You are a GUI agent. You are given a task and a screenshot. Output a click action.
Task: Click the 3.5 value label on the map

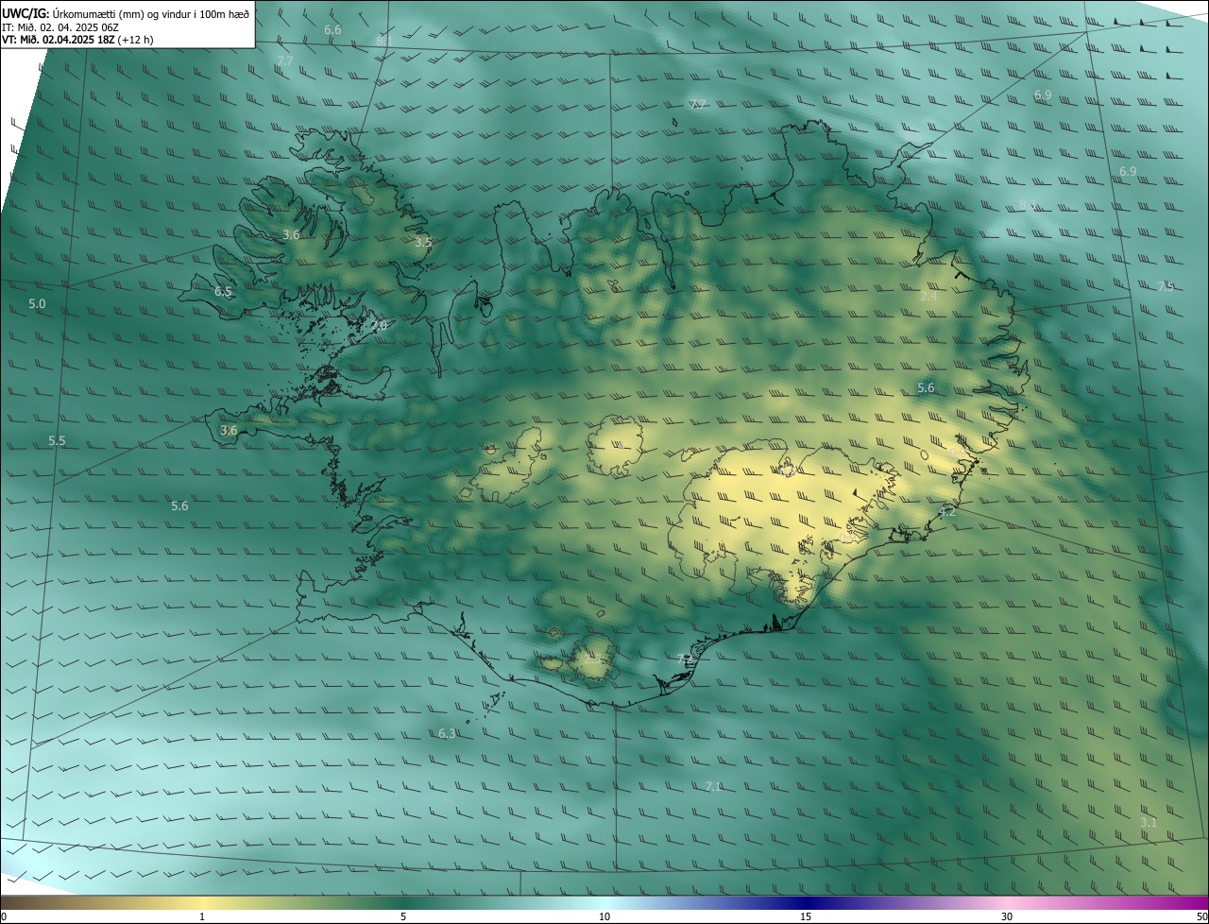coord(423,243)
